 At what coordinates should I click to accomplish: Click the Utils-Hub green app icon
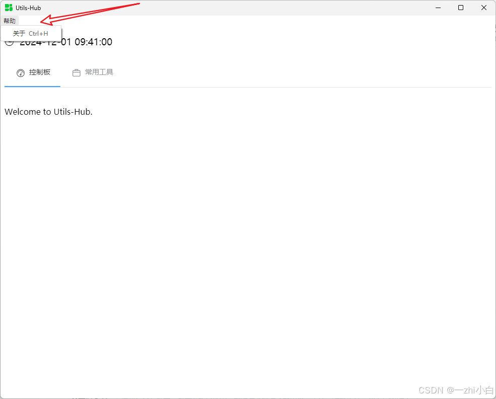pyautogui.click(x=9, y=8)
